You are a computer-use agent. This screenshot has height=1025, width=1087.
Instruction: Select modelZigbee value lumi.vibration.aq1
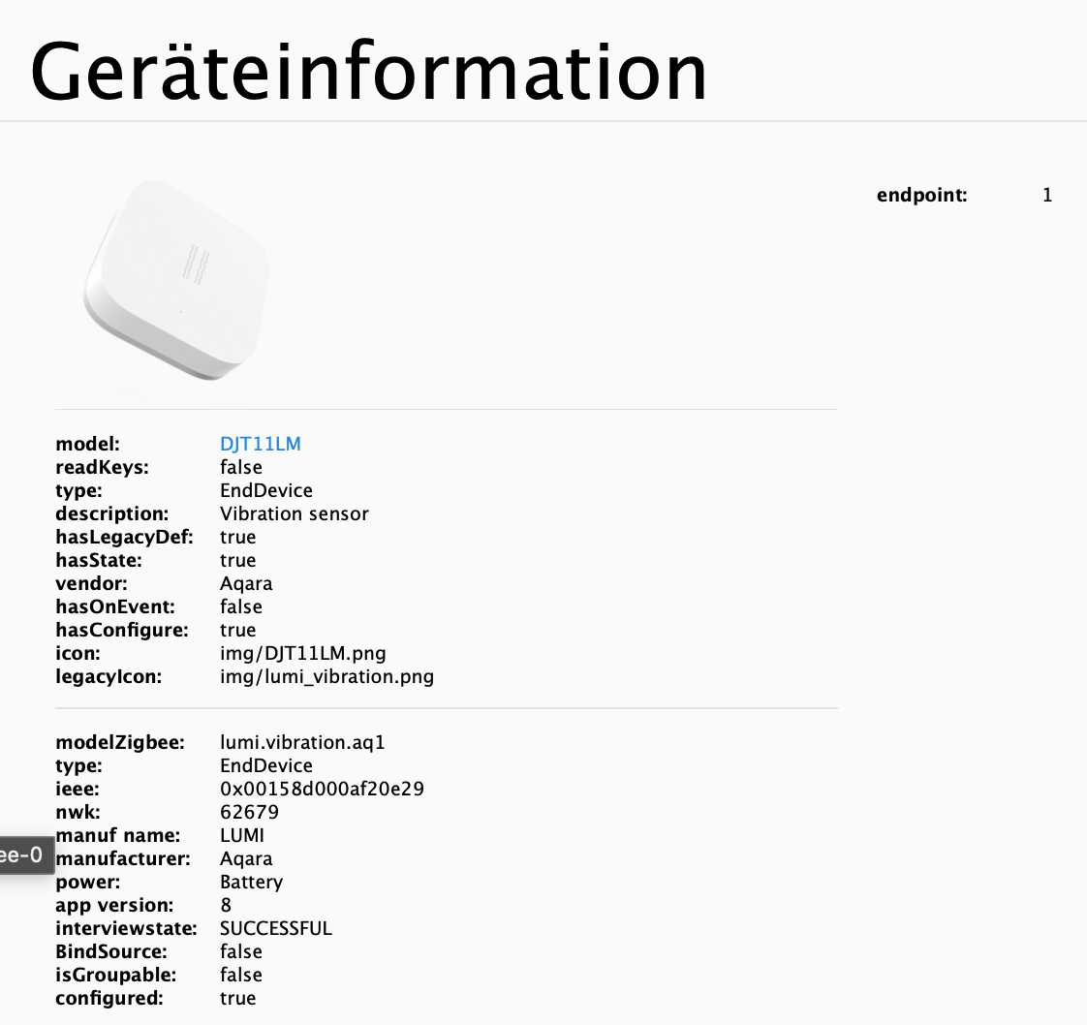click(x=302, y=742)
